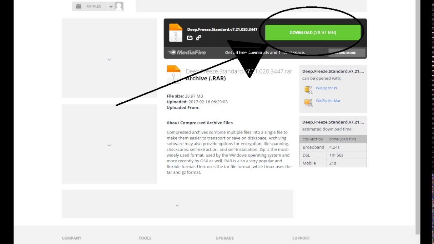Click the WinZip for Mac link

click(328, 101)
